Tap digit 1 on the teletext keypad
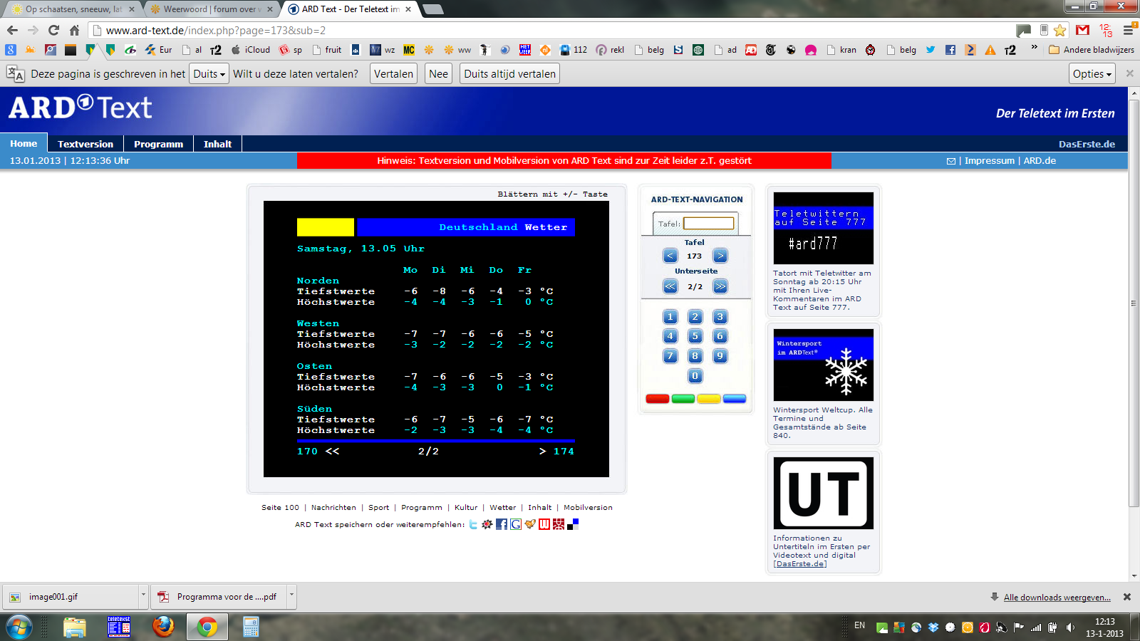Screen dimensions: 1140x641 [670, 317]
